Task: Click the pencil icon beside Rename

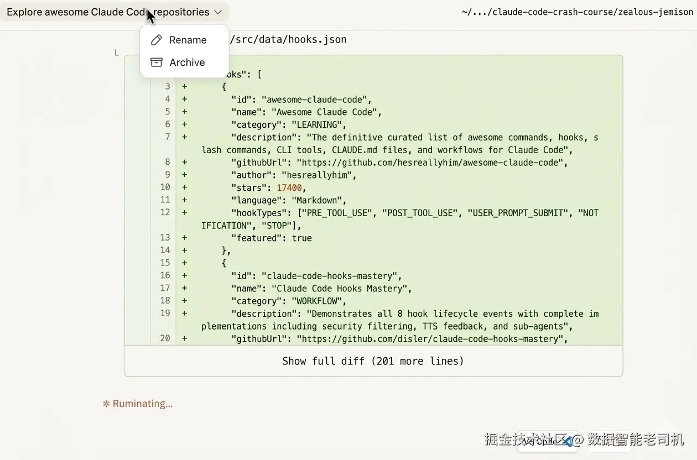Action: coord(157,40)
